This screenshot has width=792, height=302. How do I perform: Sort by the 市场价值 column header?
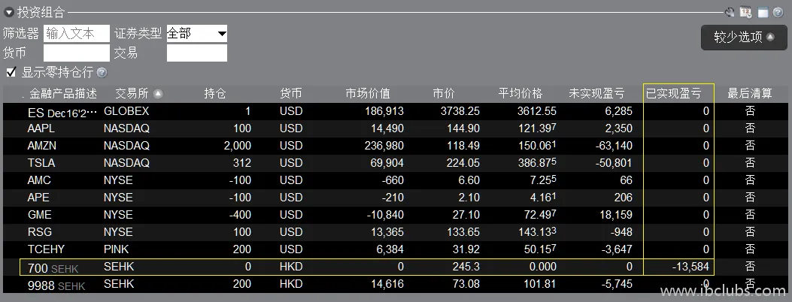pyautogui.click(x=368, y=94)
